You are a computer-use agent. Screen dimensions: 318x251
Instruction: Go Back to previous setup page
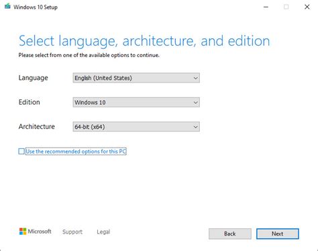click(x=230, y=234)
